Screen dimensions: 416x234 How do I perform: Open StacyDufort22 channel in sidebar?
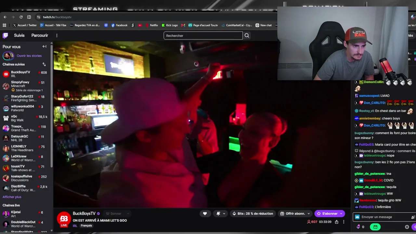[x=25, y=98]
